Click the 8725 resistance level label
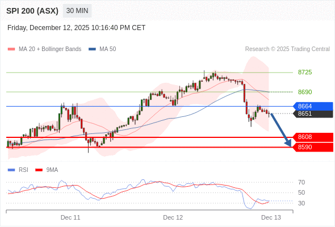The width and height of the screenshot is (335, 227). tap(305, 72)
